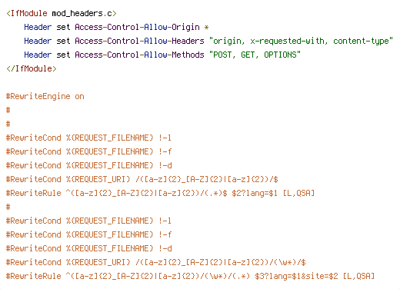400x289 pixels.
Task: Click the RewriteRule with $2?lang=$1 substitution
Action: 160,193
